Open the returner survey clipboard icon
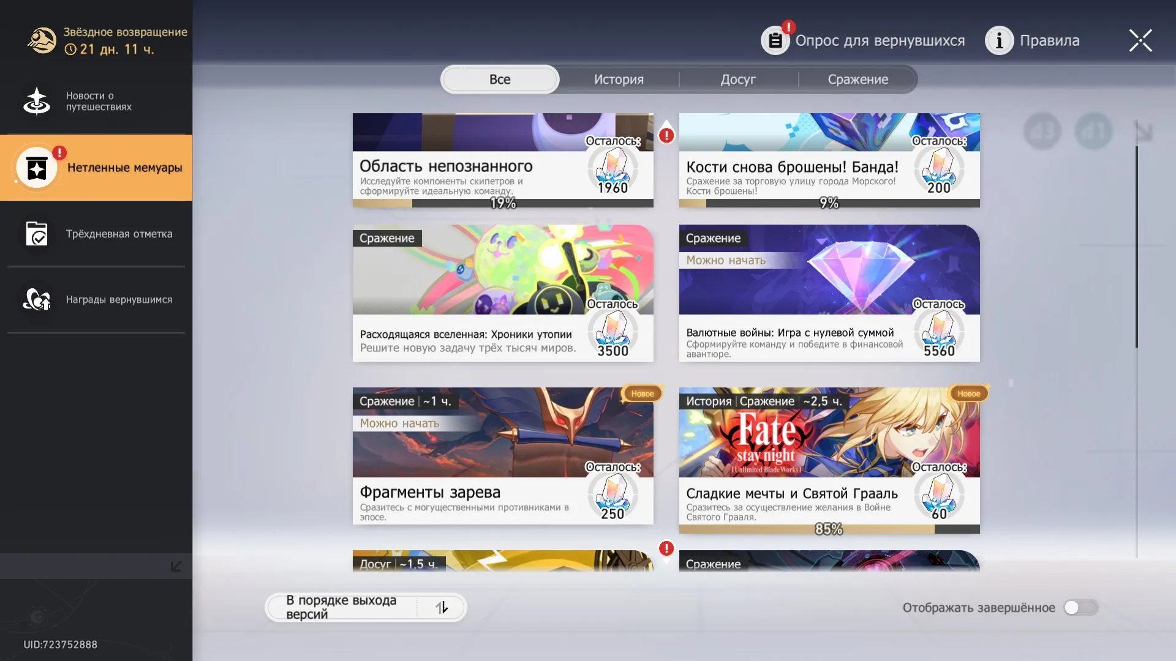1176x661 pixels. 775,40
